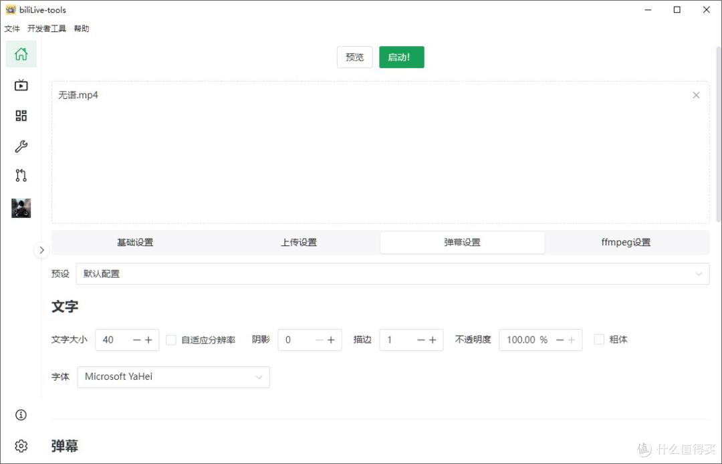Open the 字体 Microsoft YaHei font dropdown
This screenshot has width=722, height=464.
(173, 377)
